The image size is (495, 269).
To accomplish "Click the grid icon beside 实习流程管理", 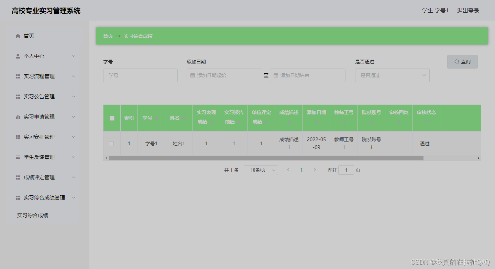I will (18, 76).
